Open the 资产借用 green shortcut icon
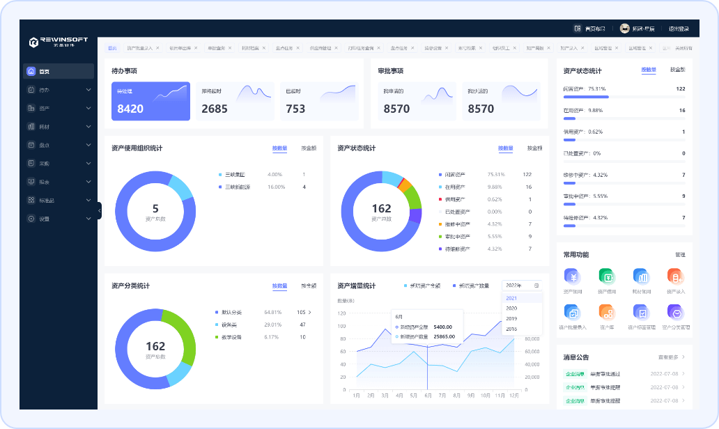Screen dimensions: 719x429 (605, 276)
